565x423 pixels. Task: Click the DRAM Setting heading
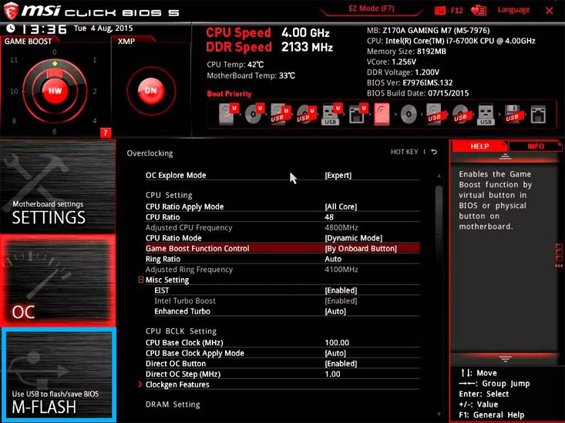click(173, 405)
